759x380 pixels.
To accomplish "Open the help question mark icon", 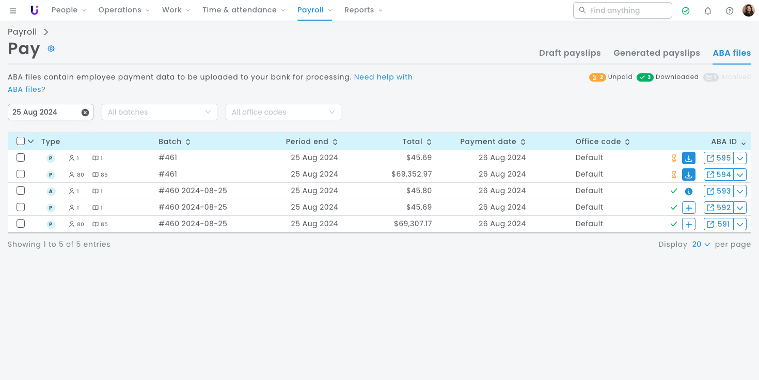I will coord(730,10).
